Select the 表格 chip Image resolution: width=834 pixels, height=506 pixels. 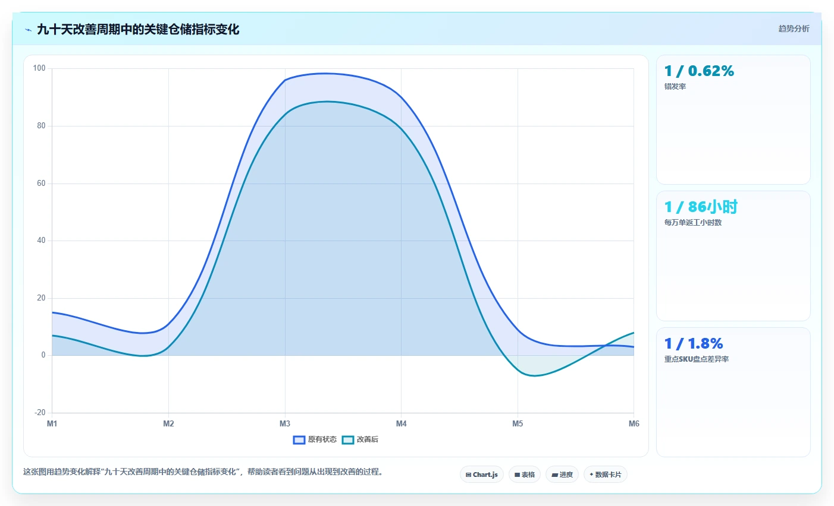(x=525, y=475)
